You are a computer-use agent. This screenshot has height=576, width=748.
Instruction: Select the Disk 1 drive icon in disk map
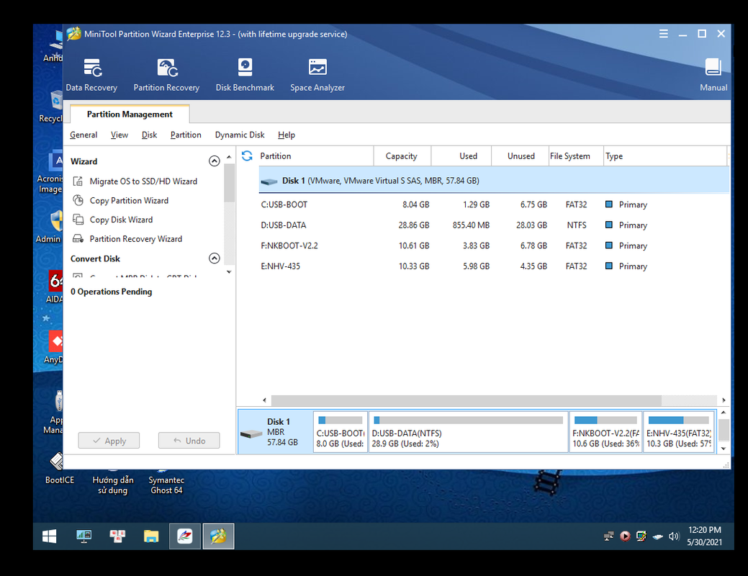coord(251,433)
